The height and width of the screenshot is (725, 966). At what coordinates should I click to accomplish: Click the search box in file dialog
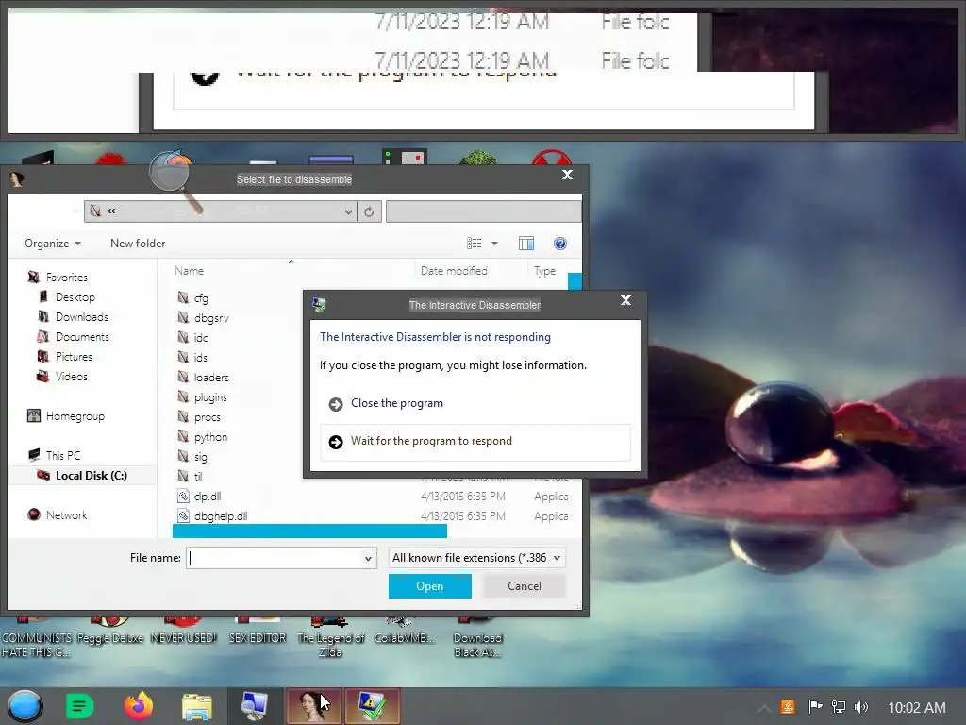tap(484, 211)
